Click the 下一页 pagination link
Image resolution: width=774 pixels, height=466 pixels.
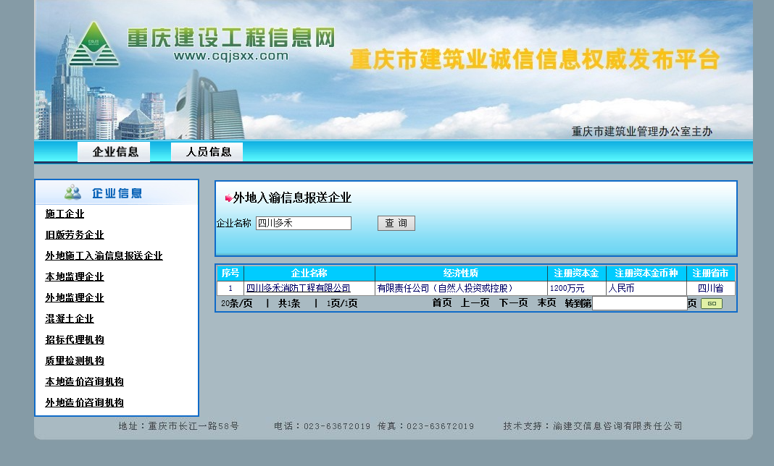coord(513,303)
